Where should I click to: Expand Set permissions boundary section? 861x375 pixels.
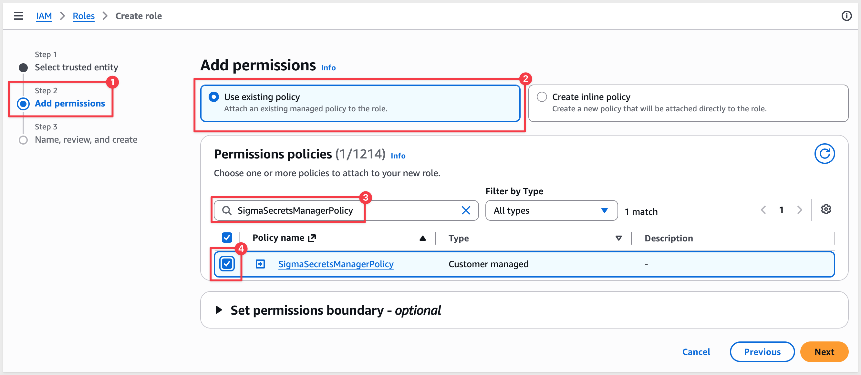[219, 310]
